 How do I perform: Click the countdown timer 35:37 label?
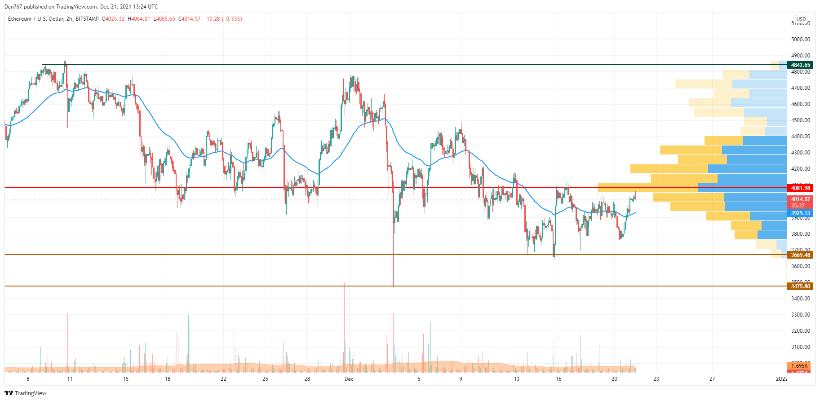(x=798, y=206)
